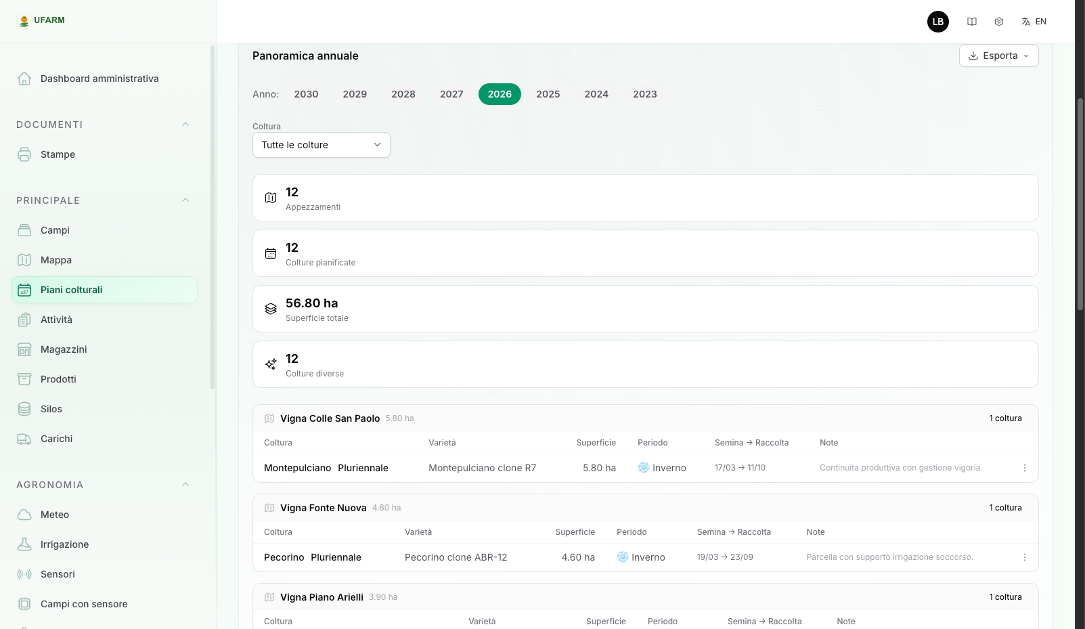Click the UFARM logo
This screenshot has width=1085, height=629.
coord(41,20)
